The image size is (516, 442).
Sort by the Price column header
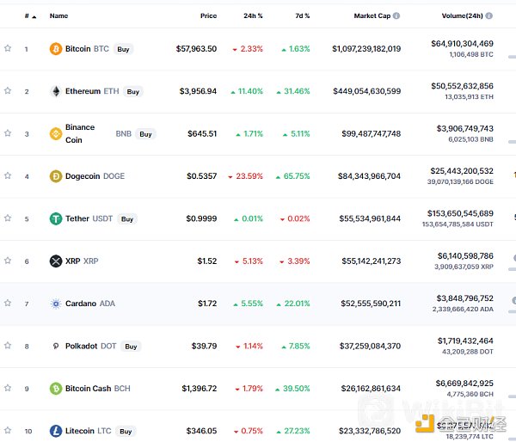tap(208, 15)
